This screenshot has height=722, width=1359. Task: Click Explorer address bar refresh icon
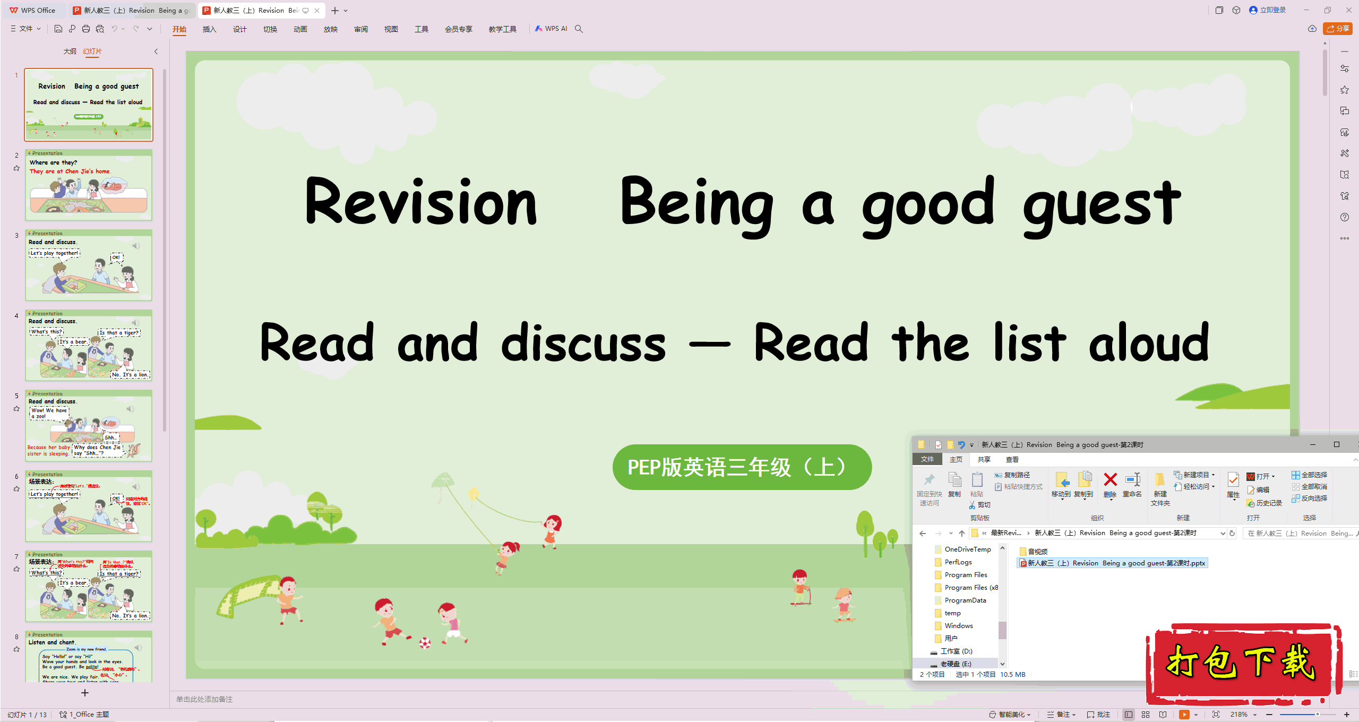point(1232,534)
